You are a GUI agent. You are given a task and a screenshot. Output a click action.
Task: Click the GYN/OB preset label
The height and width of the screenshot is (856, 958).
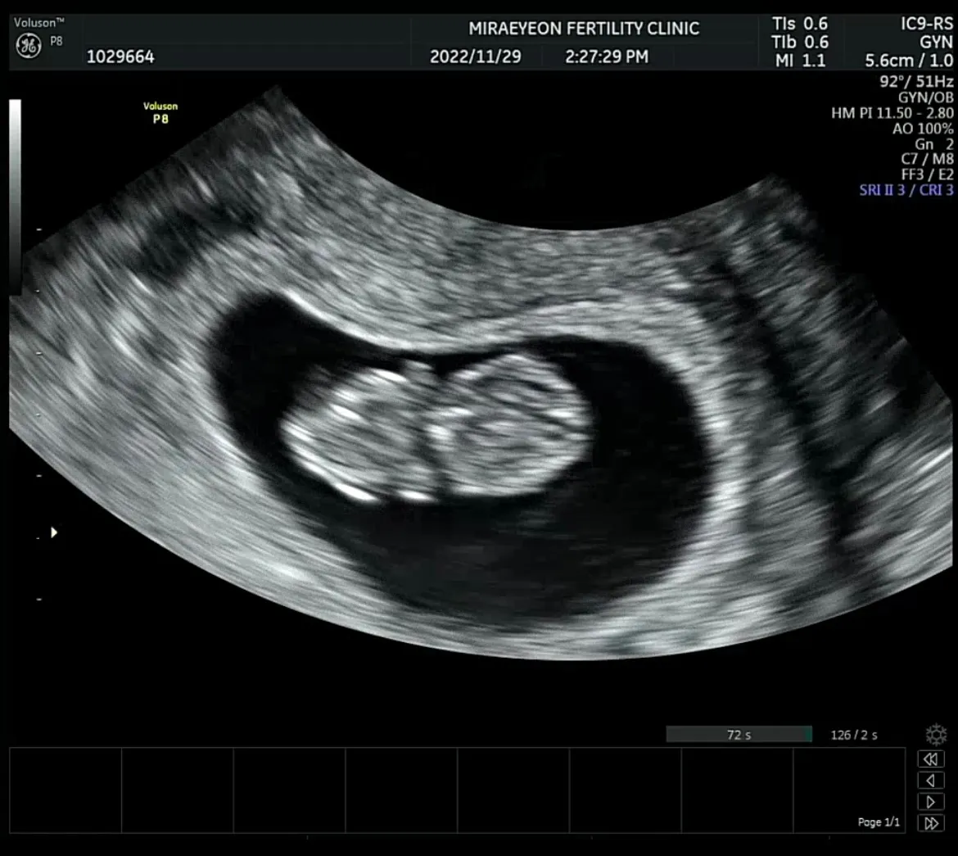coord(925,97)
